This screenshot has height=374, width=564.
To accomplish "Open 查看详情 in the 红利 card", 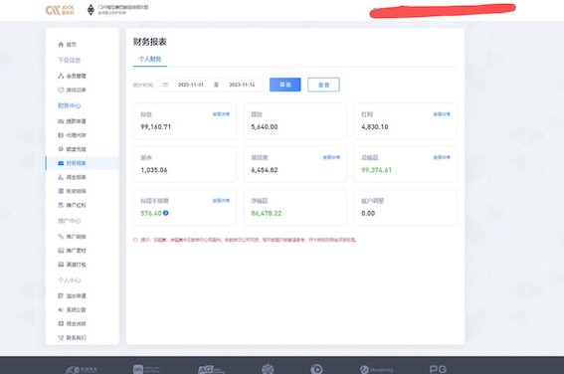I will point(442,114).
